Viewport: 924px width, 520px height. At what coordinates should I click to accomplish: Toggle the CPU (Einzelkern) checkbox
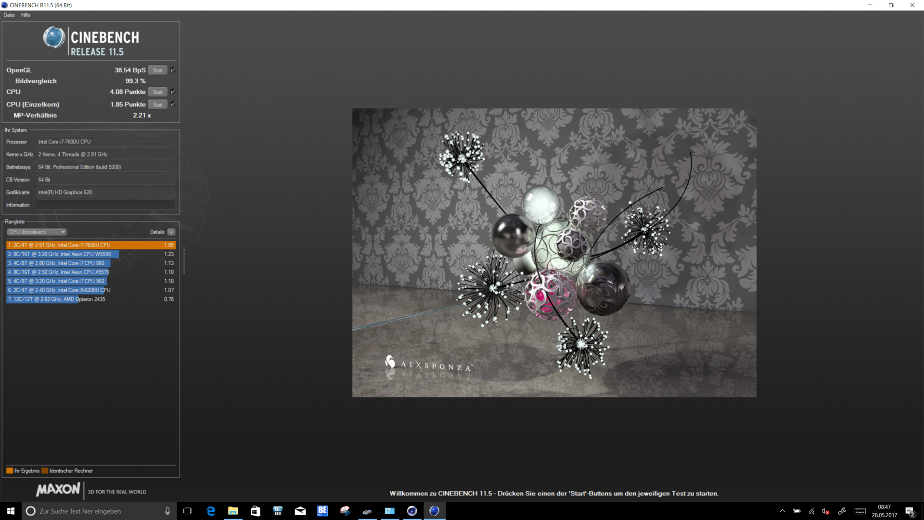173,104
